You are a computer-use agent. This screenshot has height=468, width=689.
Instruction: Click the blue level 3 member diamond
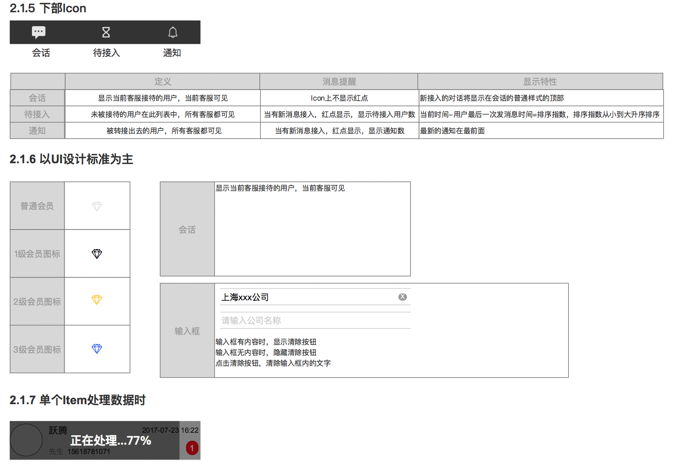coord(97,349)
